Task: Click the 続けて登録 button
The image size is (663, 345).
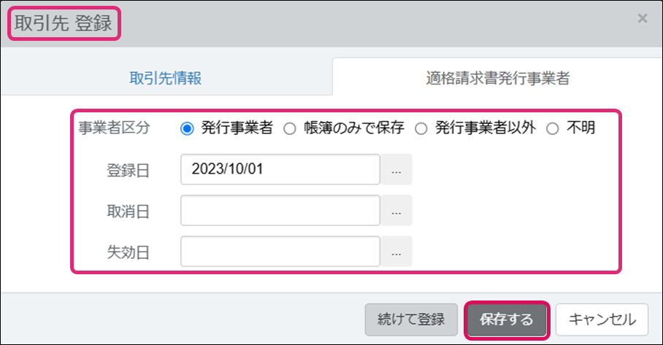Action: point(411,319)
